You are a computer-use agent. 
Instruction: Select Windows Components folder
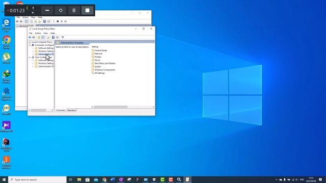click(103, 70)
